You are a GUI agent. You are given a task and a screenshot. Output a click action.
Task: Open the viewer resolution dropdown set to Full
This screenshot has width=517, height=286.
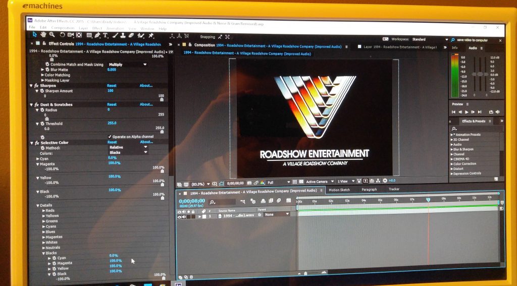coord(279,182)
